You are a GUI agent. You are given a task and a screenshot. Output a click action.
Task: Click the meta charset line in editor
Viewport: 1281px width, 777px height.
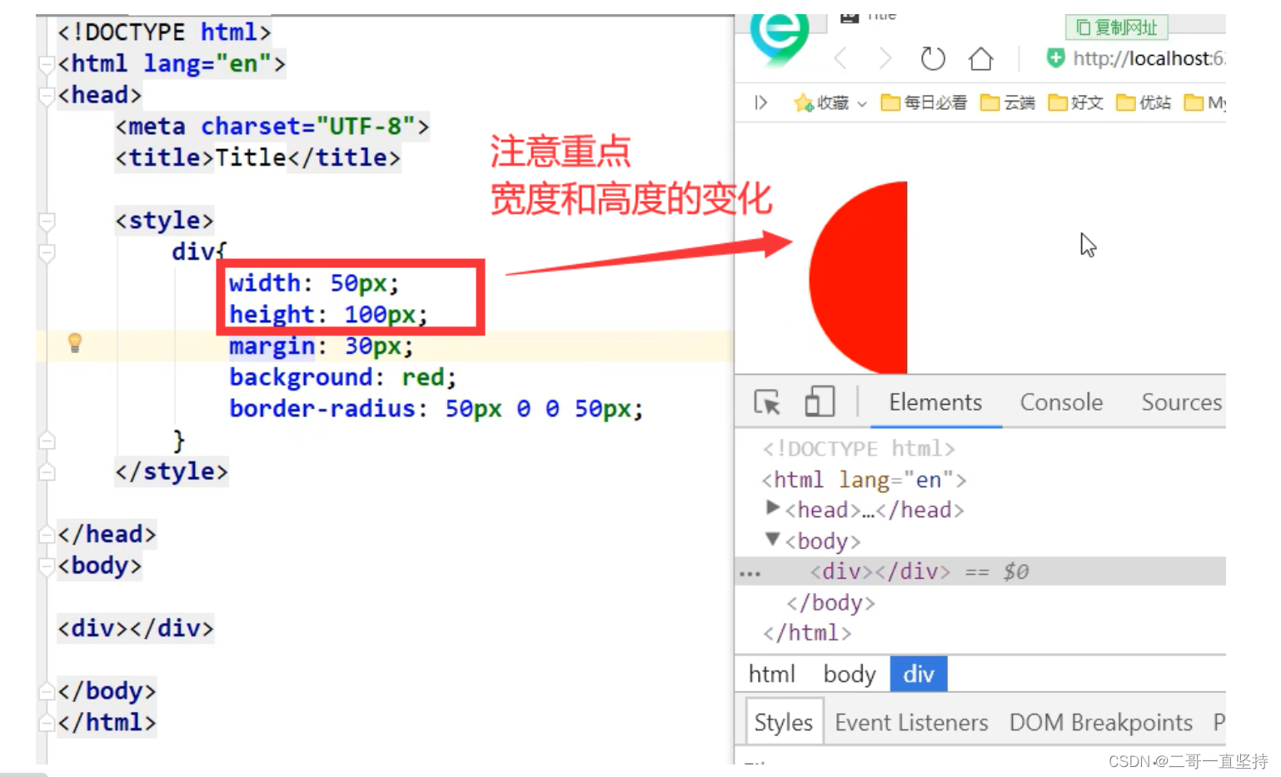click(x=272, y=127)
